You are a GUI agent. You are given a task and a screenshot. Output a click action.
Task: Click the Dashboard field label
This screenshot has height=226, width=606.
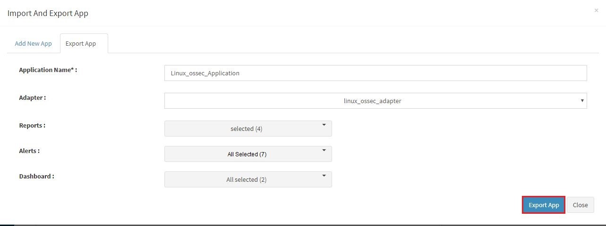click(x=37, y=176)
